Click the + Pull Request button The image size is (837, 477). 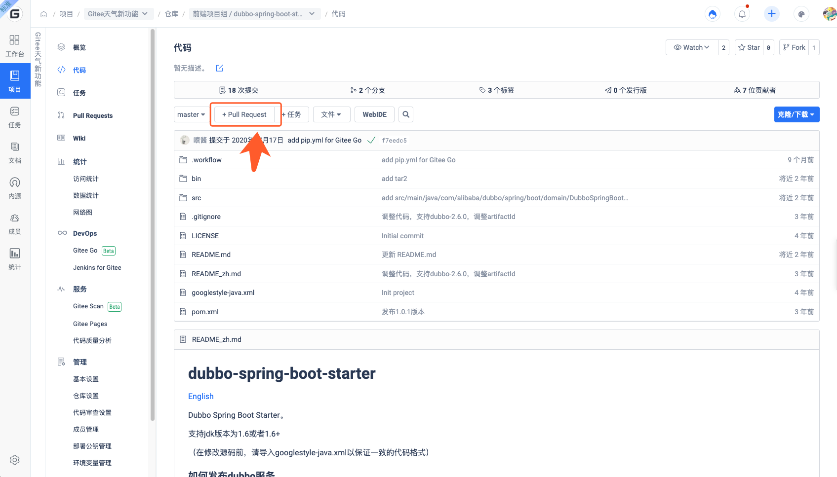pos(244,114)
